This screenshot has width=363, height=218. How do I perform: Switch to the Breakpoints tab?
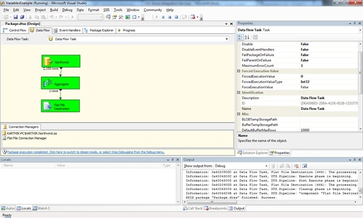215,208
